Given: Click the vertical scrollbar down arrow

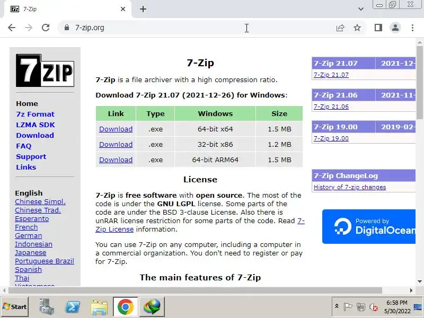Looking at the screenshot, I should tap(420, 282).
